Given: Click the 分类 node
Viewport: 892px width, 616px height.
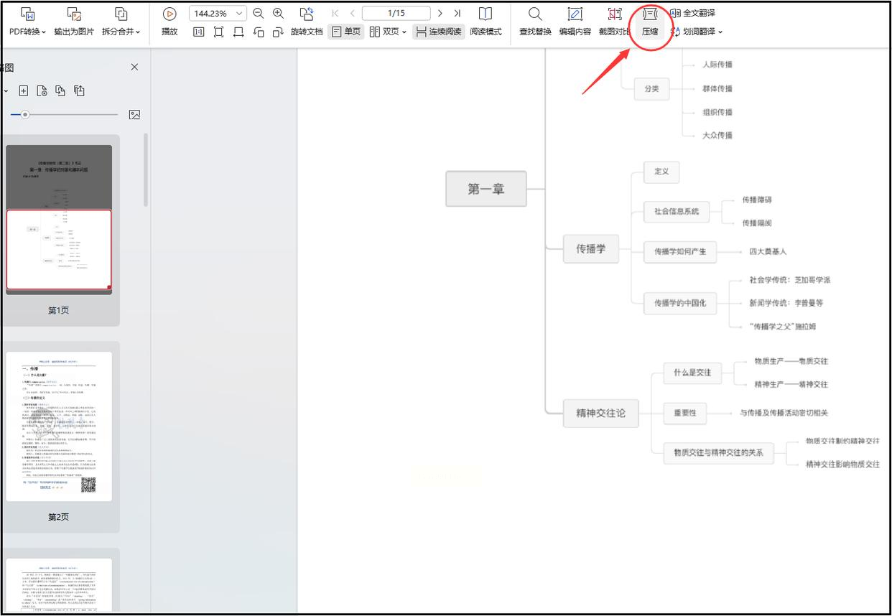Looking at the screenshot, I should 651,89.
